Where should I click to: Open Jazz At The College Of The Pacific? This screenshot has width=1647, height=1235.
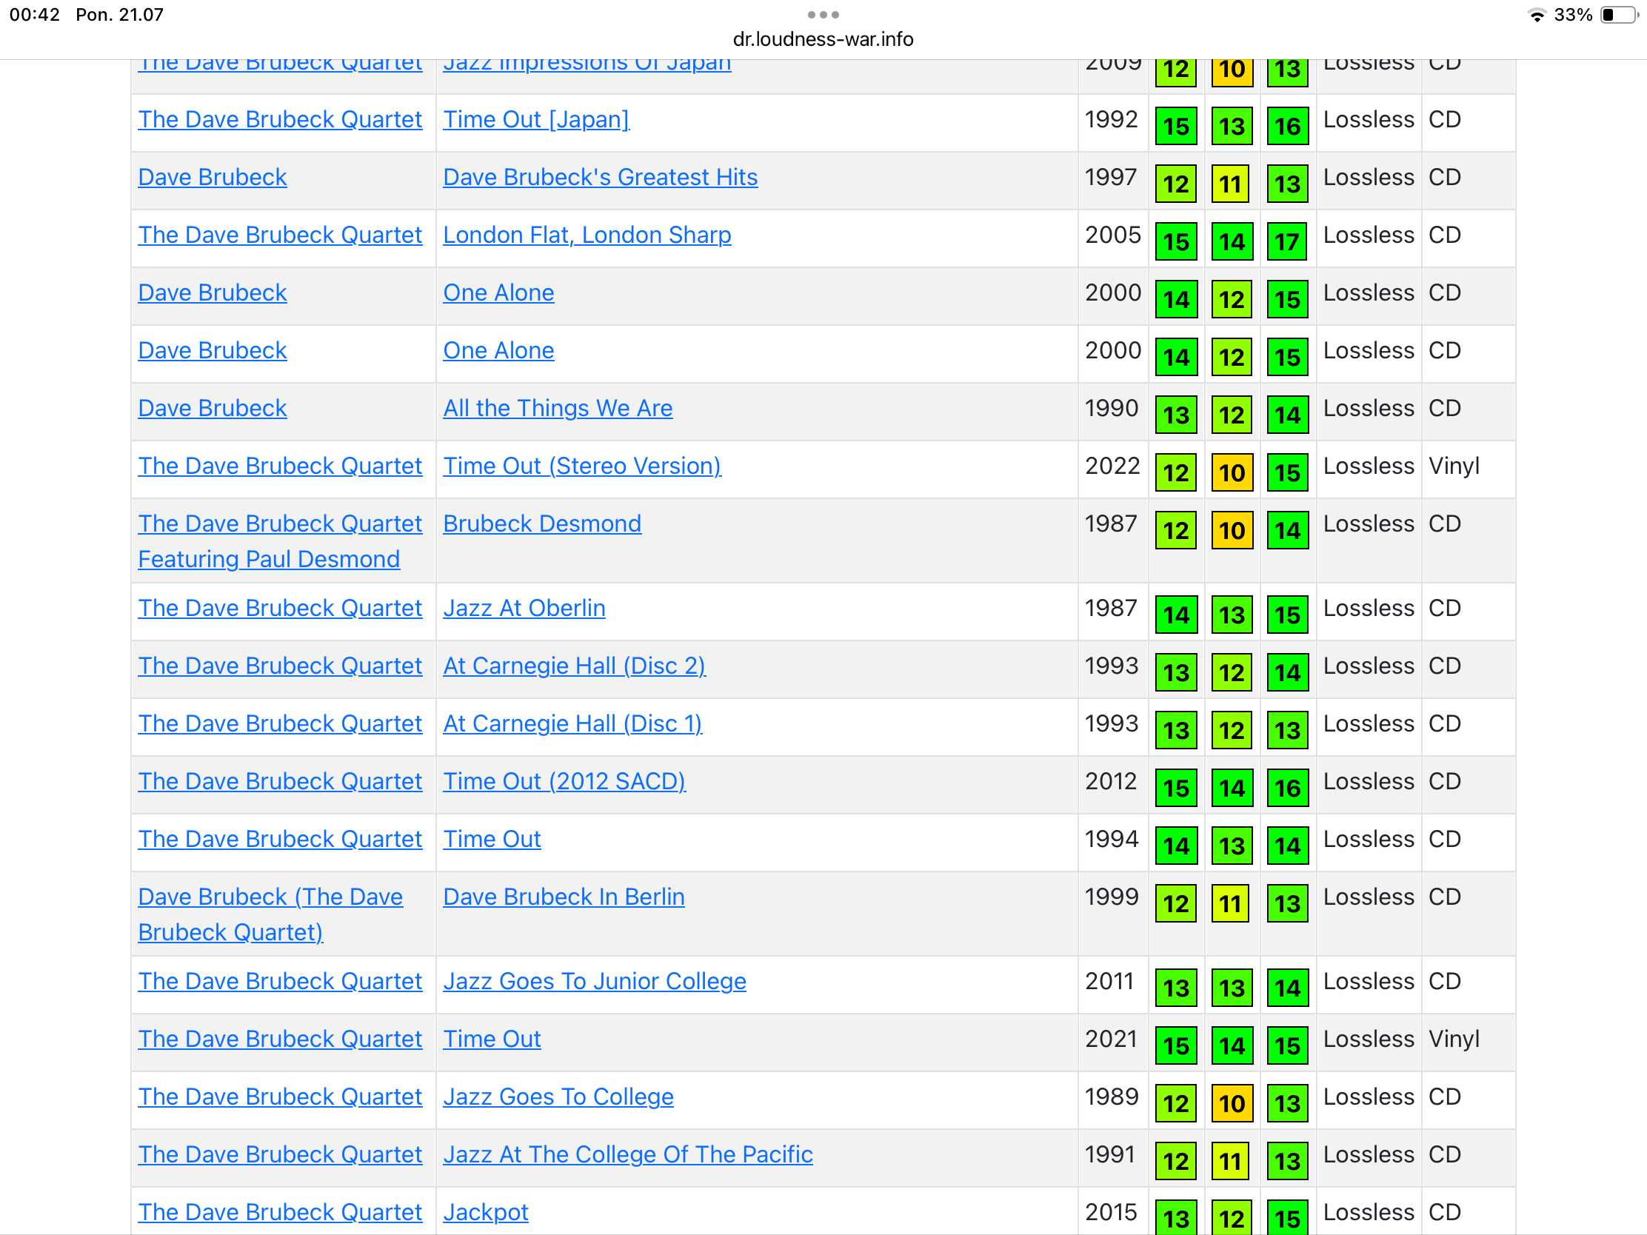628,1154
